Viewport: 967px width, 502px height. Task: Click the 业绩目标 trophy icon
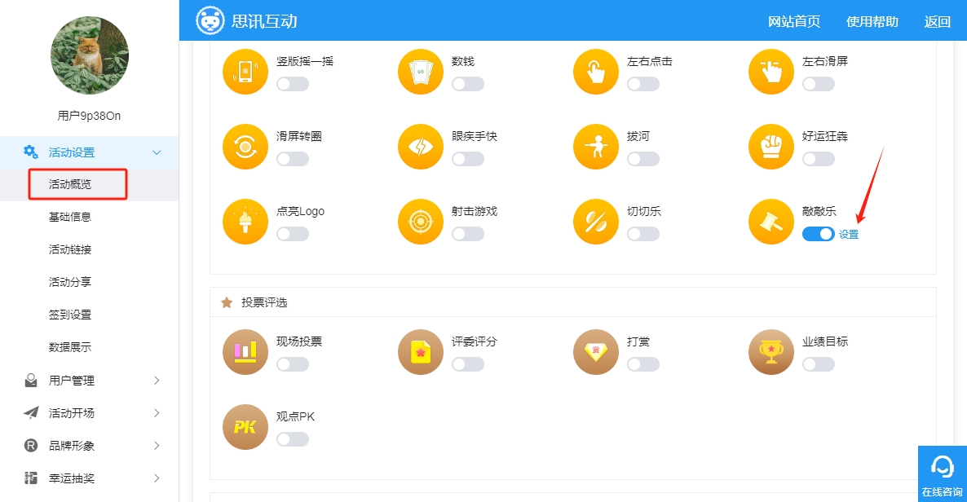pyautogui.click(x=771, y=352)
